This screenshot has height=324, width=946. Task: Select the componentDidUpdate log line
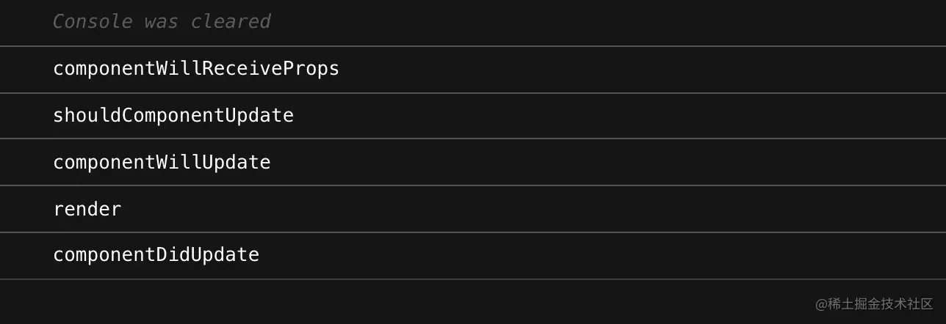pyautogui.click(x=156, y=255)
